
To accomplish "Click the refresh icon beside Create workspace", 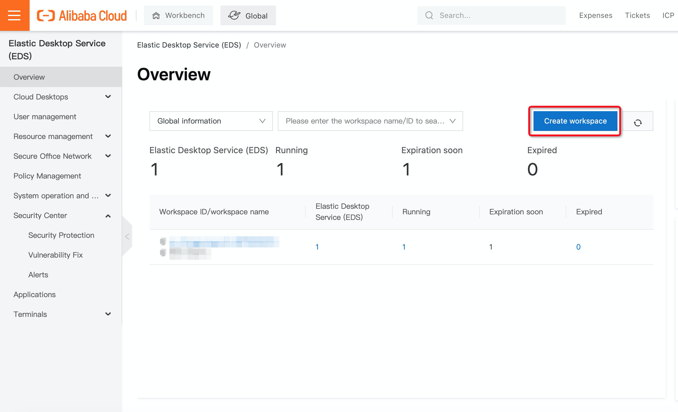I will coord(638,123).
